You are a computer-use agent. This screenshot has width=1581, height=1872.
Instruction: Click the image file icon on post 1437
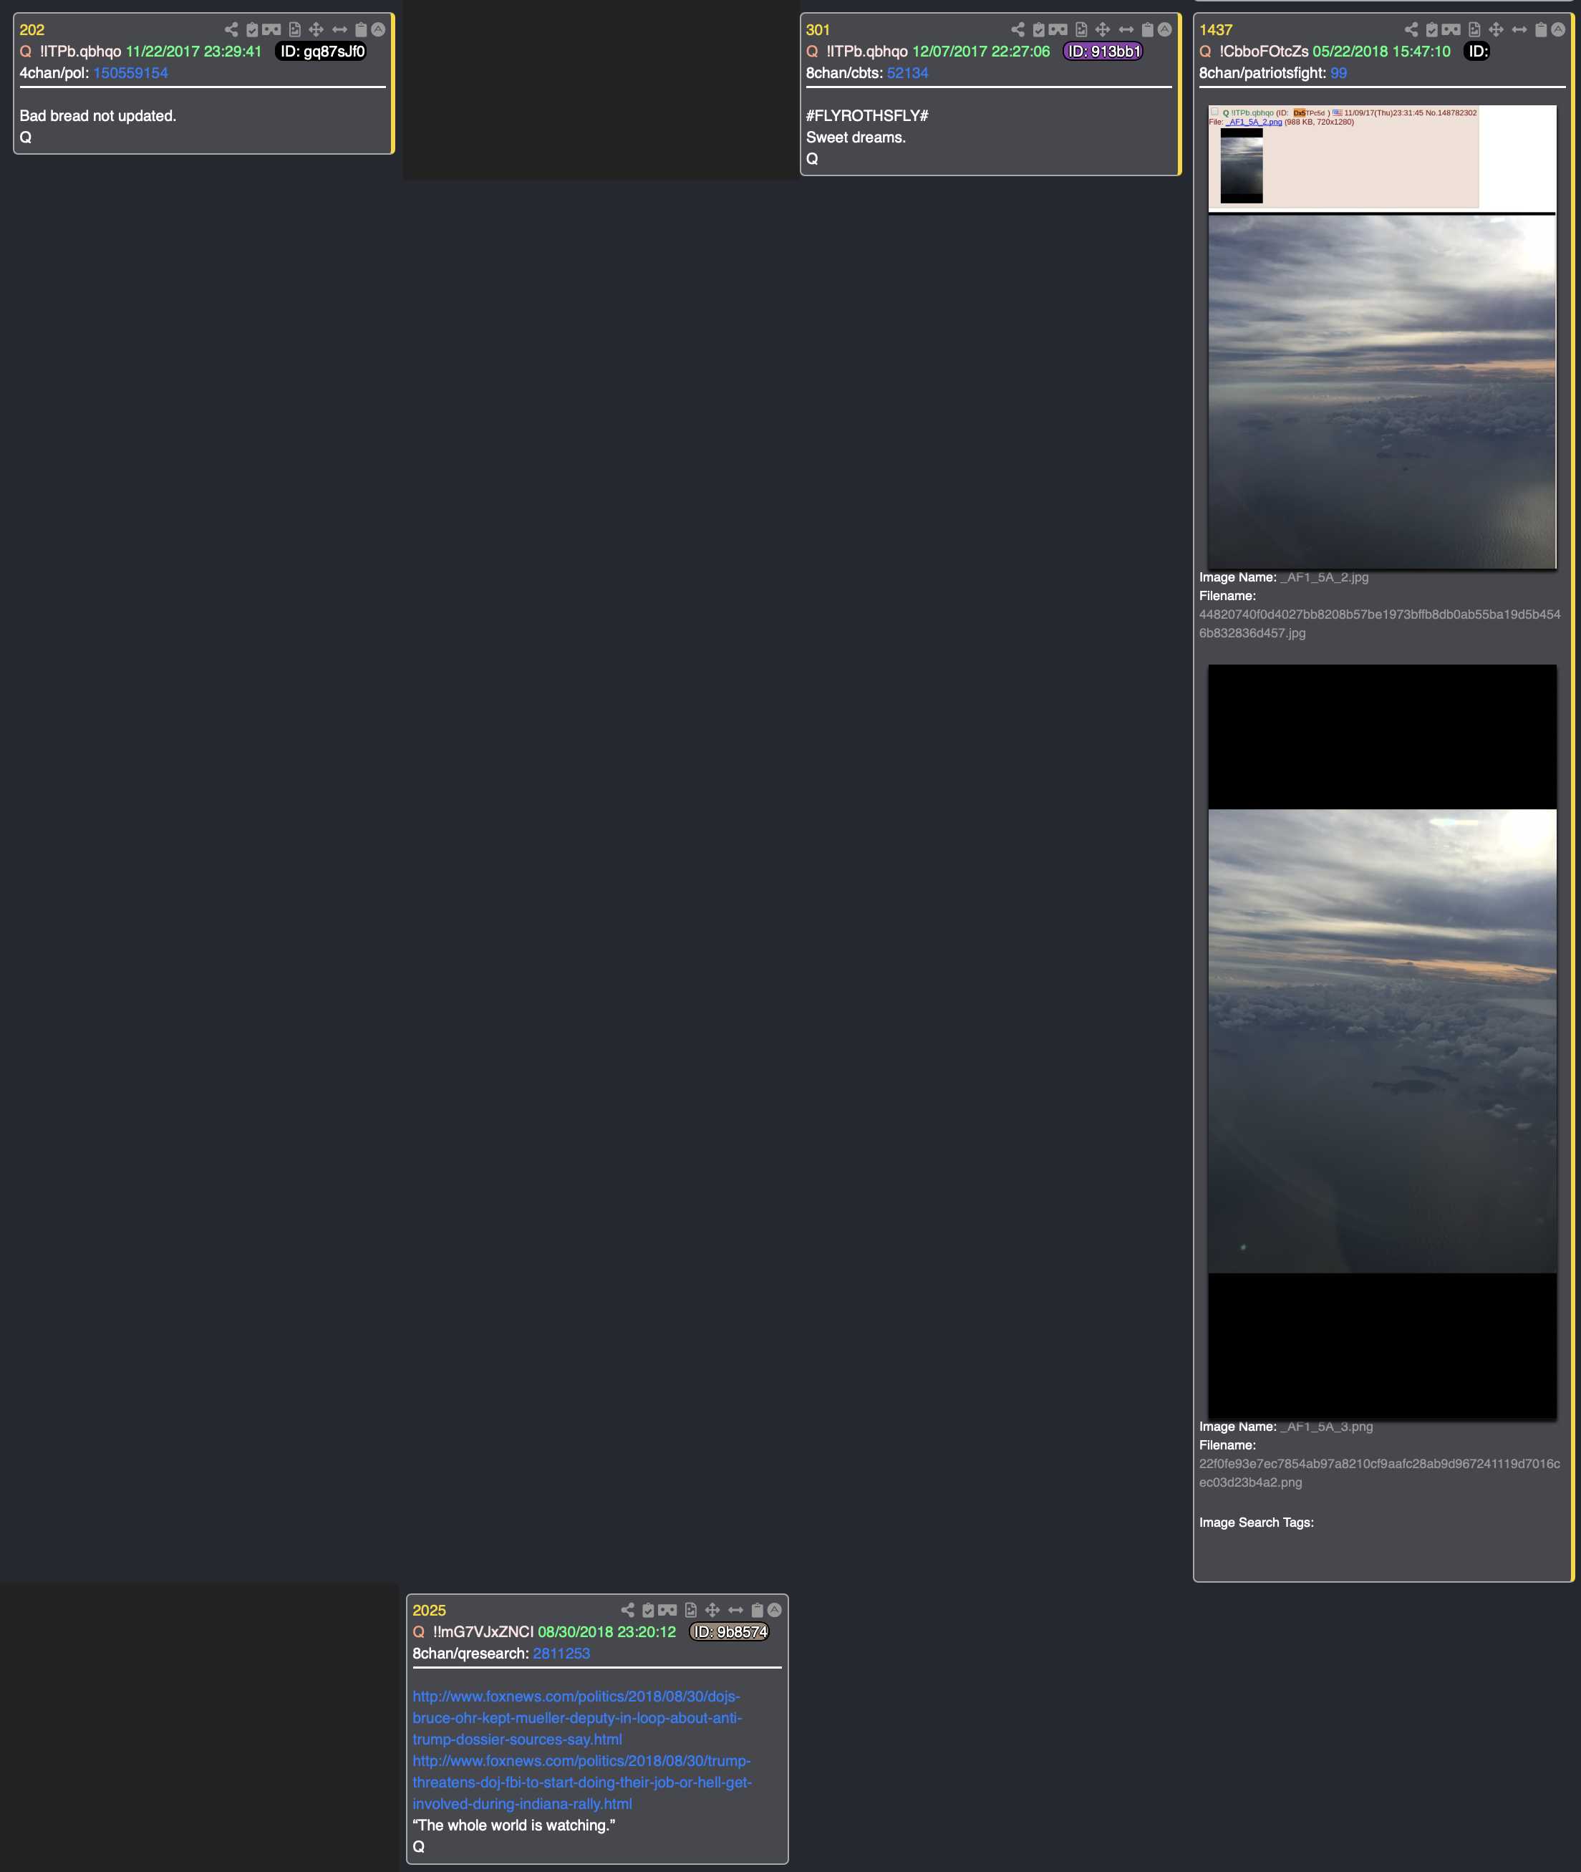1474,29
